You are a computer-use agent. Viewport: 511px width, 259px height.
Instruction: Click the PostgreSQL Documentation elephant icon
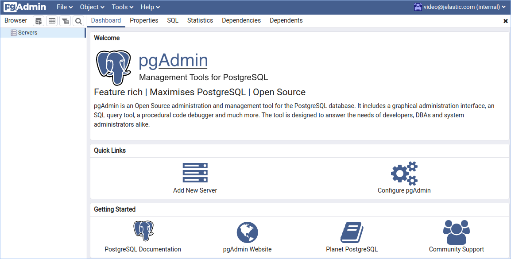tap(143, 231)
